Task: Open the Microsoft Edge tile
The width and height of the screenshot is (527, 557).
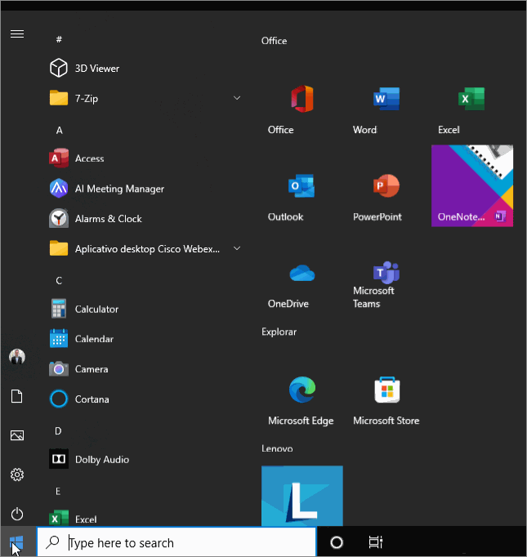Action: click(302, 390)
